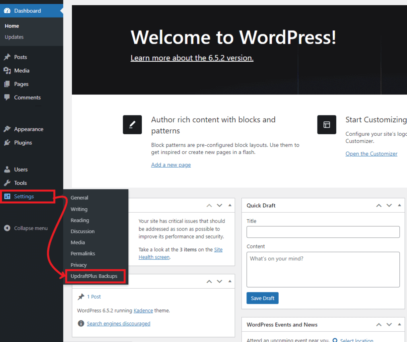Click the Pages icon in sidebar
The width and height of the screenshot is (407, 342).
pos(7,84)
